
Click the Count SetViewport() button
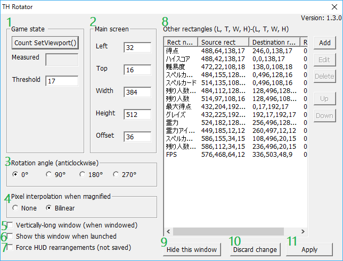pyautogui.click(x=45, y=43)
